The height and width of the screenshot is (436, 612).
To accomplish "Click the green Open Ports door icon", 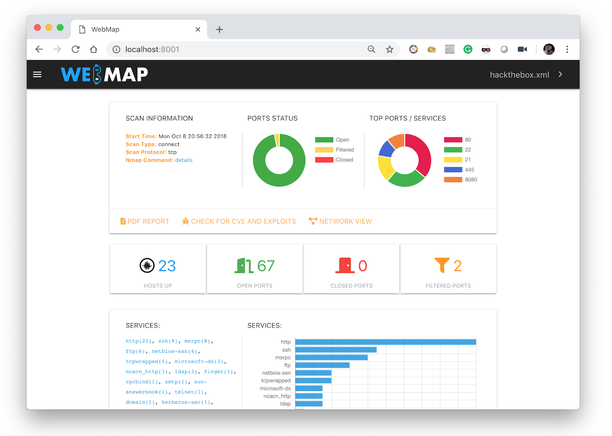I will [x=244, y=266].
